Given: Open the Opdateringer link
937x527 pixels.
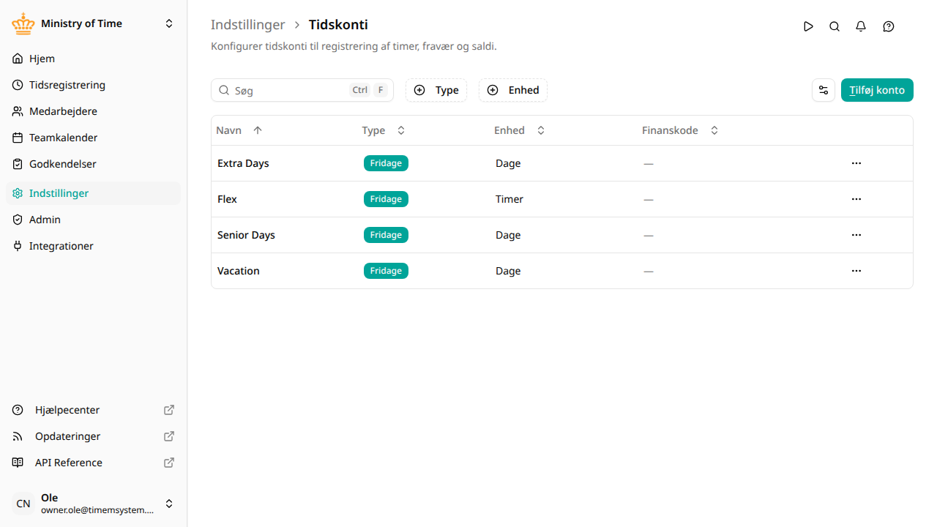Looking at the screenshot, I should pyautogui.click(x=93, y=436).
